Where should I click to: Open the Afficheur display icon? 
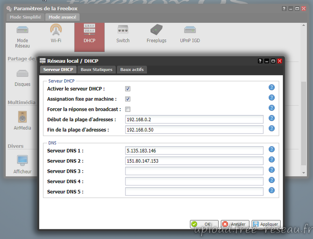pyautogui.click(x=22, y=164)
